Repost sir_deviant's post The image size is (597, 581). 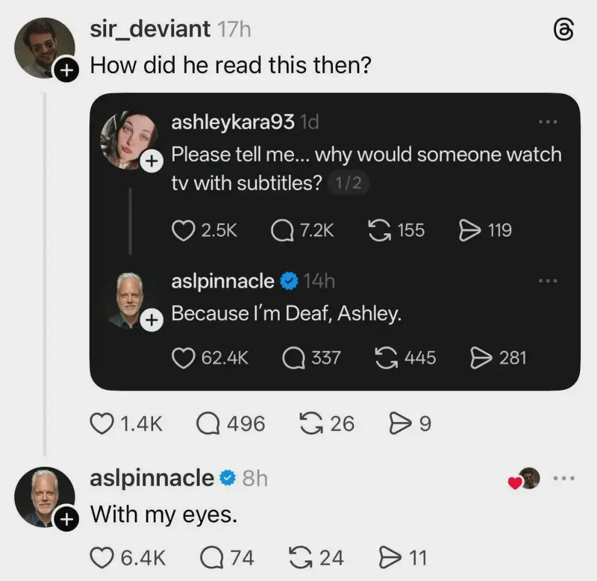311,423
